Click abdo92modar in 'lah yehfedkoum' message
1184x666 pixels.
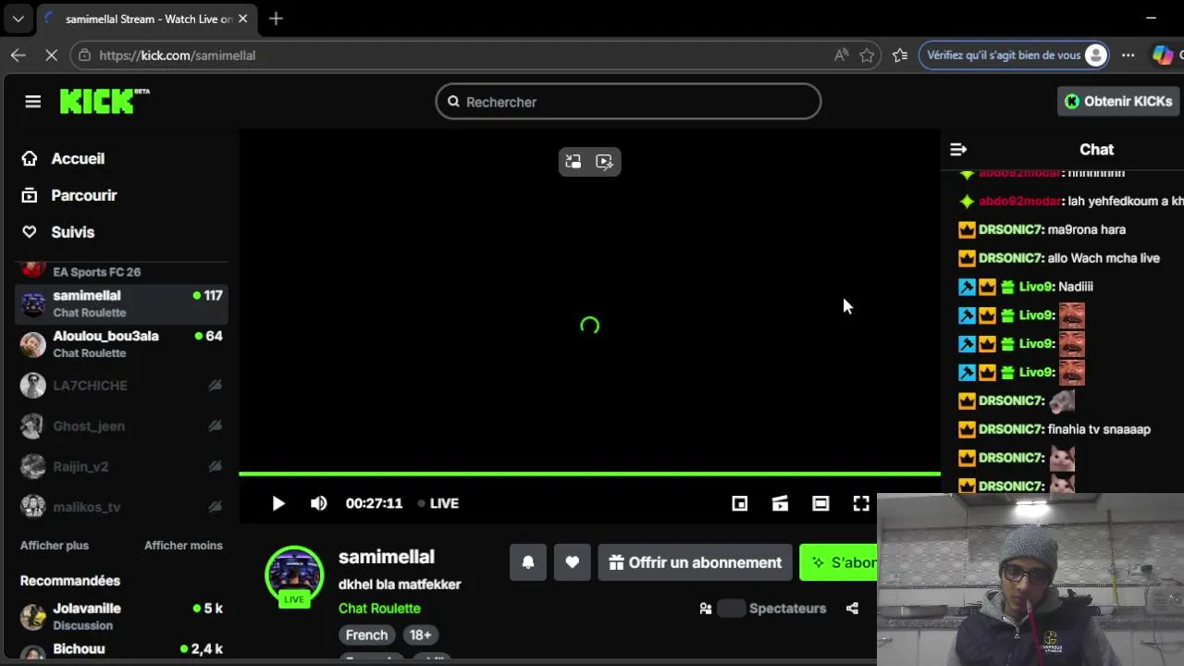tap(1019, 201)
